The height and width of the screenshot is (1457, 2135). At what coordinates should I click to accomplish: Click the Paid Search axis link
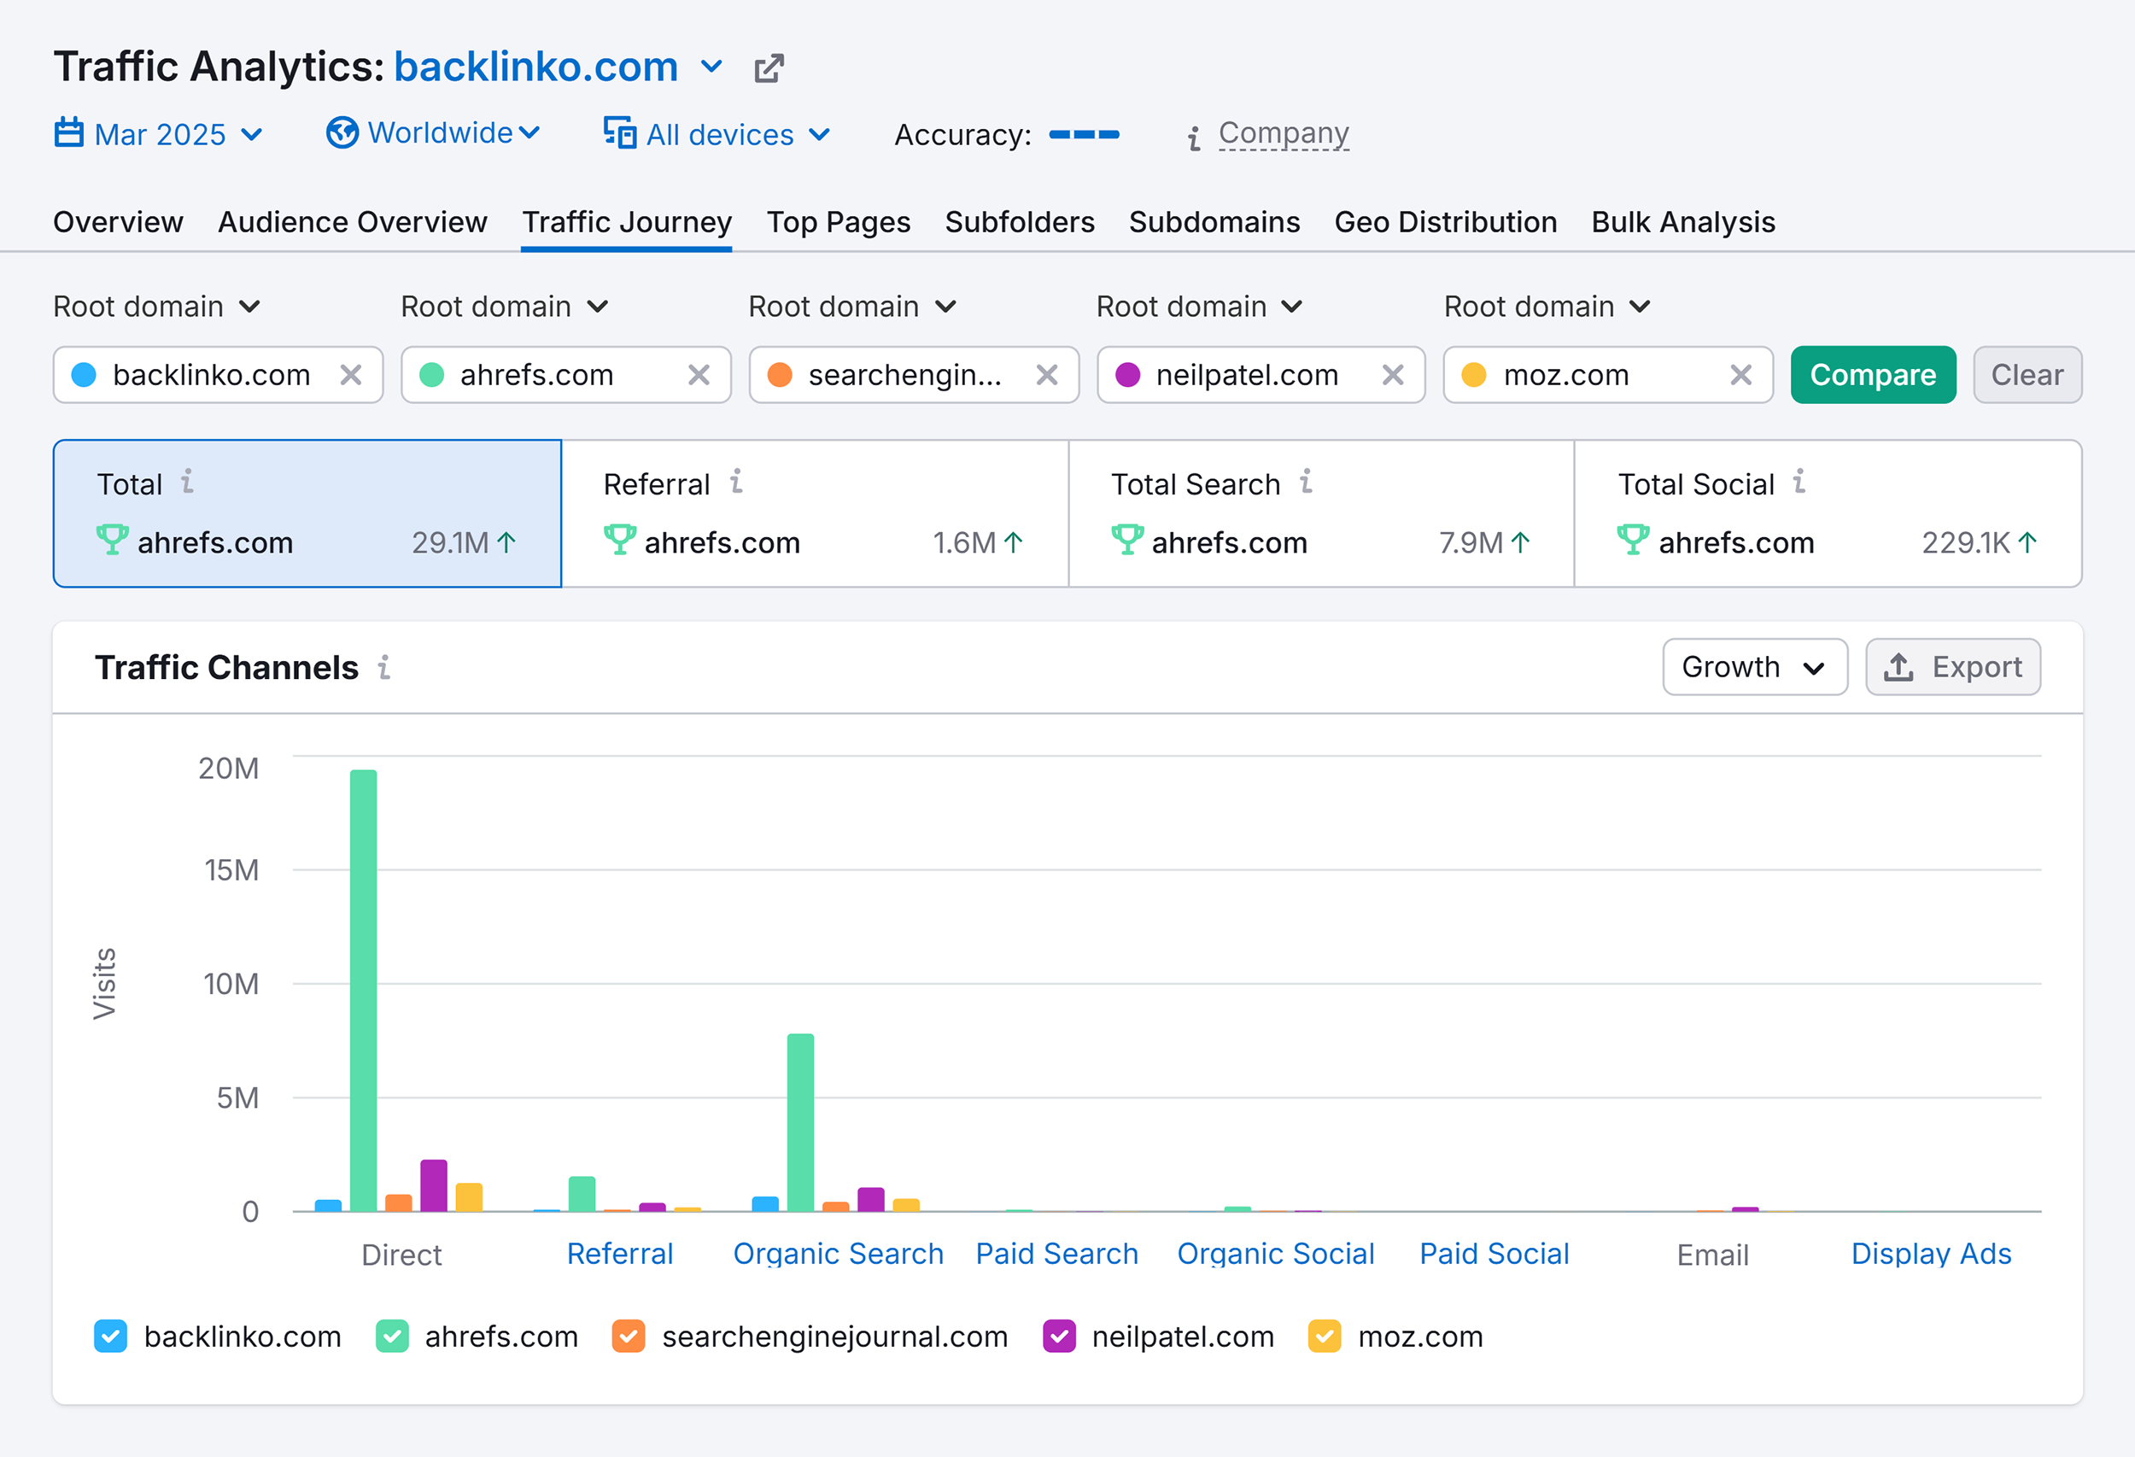(1056, 1254)
